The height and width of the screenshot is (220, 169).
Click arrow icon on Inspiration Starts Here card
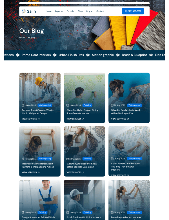pyautogui.click(x=39, y=172)
